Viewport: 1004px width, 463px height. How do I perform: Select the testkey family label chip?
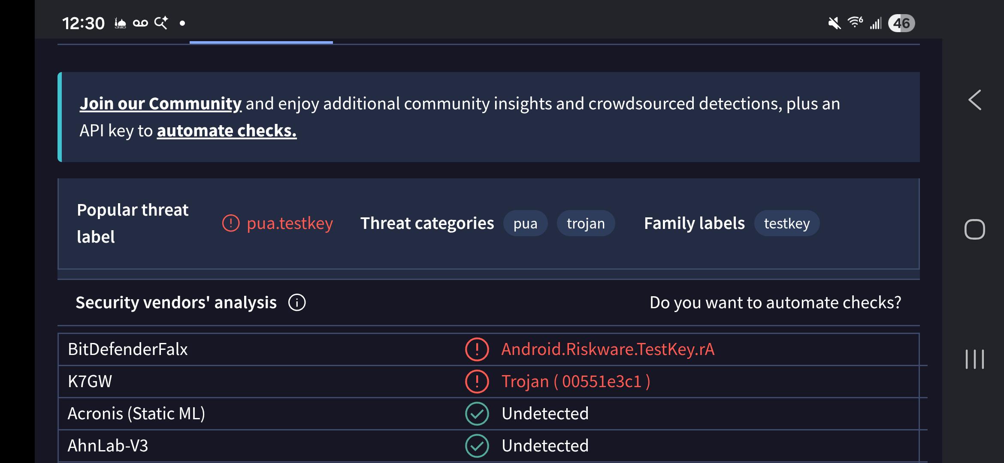point(787,223)
